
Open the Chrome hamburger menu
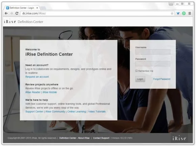(190, 13)
